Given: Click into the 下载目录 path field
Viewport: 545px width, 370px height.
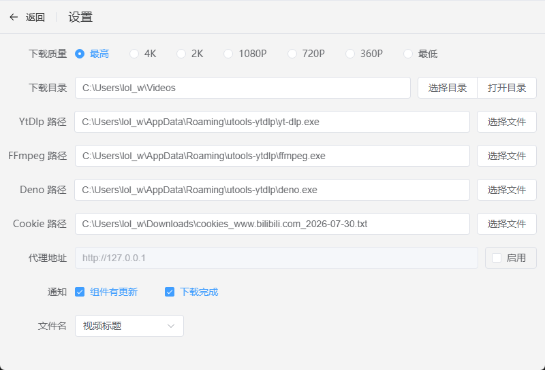Looking at the screenshot, I should coord(243,88).
